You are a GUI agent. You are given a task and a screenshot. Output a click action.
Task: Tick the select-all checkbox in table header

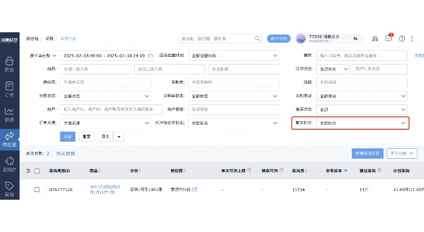click(37, 171)
